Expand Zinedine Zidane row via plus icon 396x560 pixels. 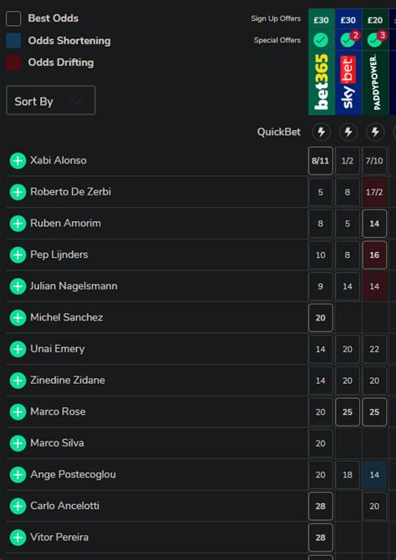tap(18, 381)
